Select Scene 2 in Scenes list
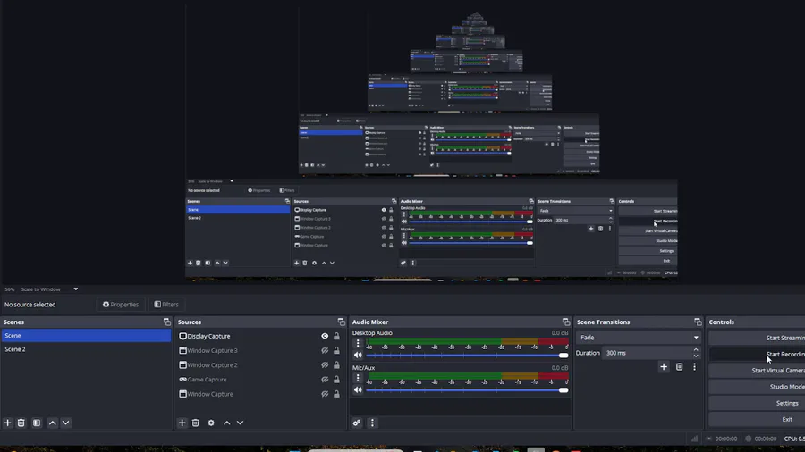805x452 pixels. pyautogui.click(x=86, y=349)
